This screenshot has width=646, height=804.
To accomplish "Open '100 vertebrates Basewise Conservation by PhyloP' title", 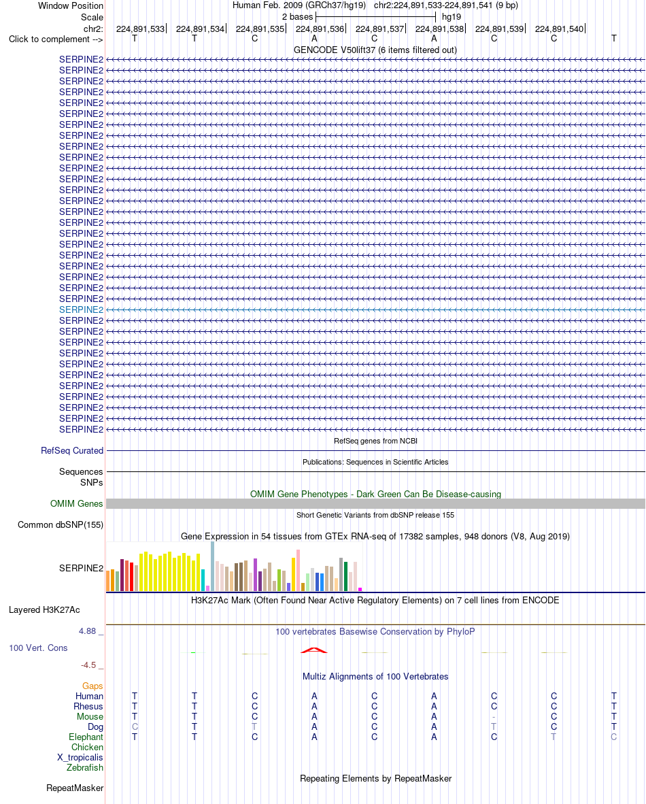I will (375, 632).
